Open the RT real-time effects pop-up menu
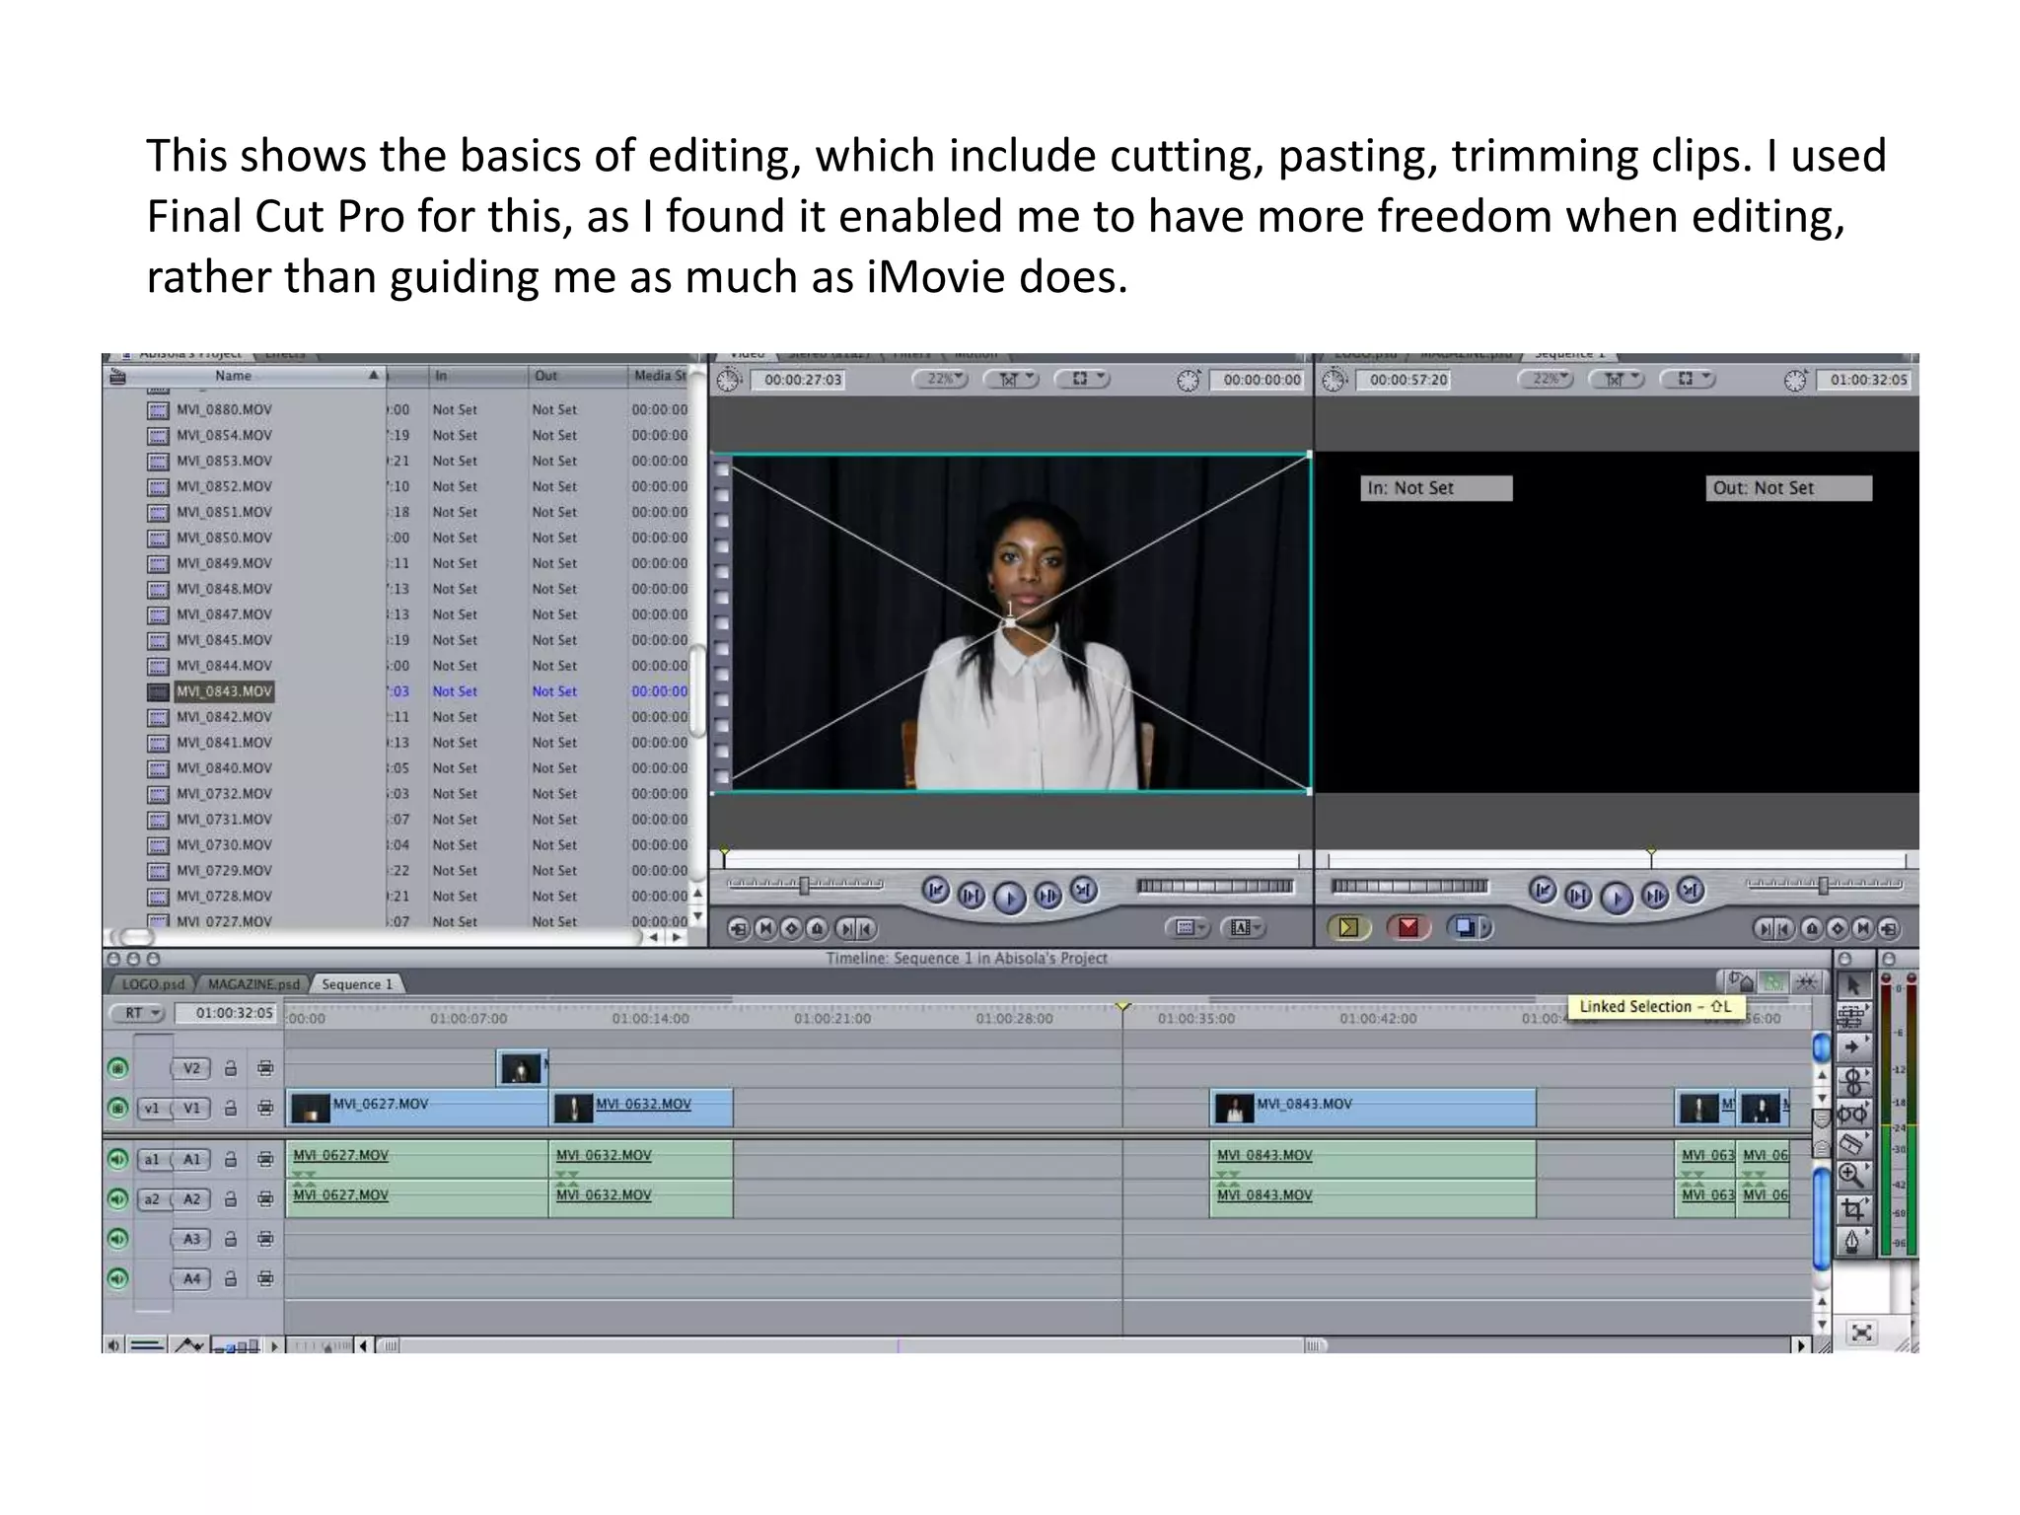Viewport: 2020px width, 1515px height. [136, 1013]
